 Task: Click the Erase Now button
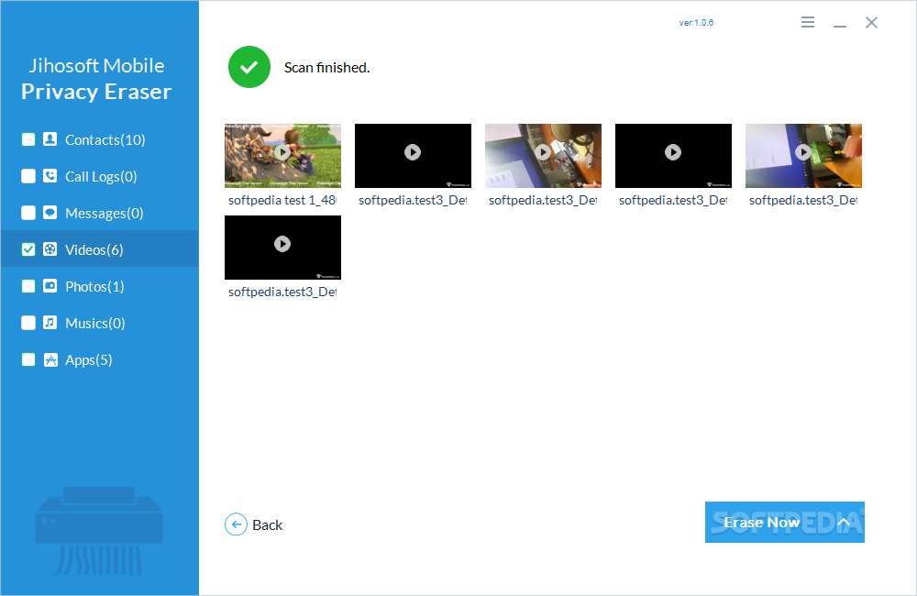pyautogui.click(x=784, y=523)
